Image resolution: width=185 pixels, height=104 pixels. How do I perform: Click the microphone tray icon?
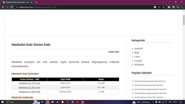tap(156, 102)
